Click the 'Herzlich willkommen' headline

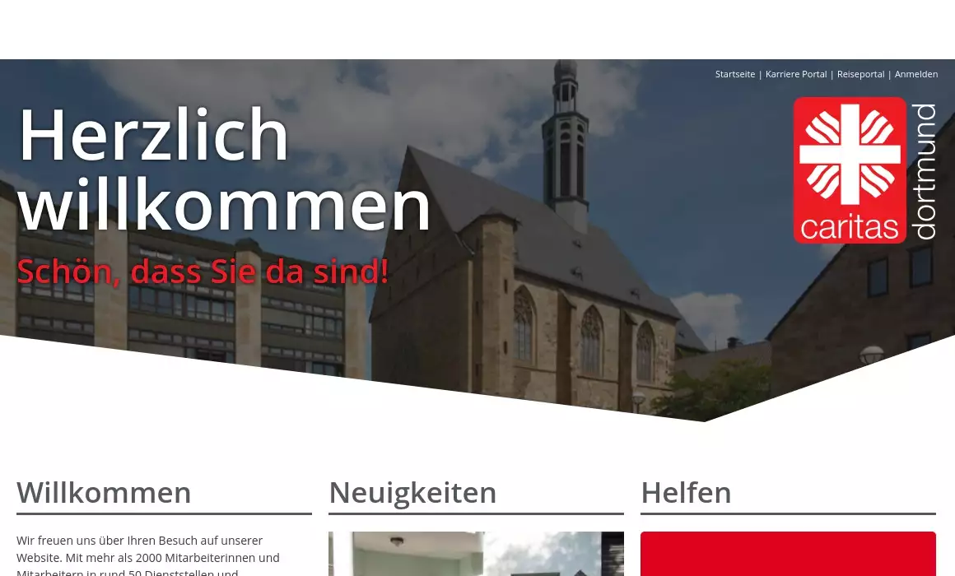[x=224, y=170]
